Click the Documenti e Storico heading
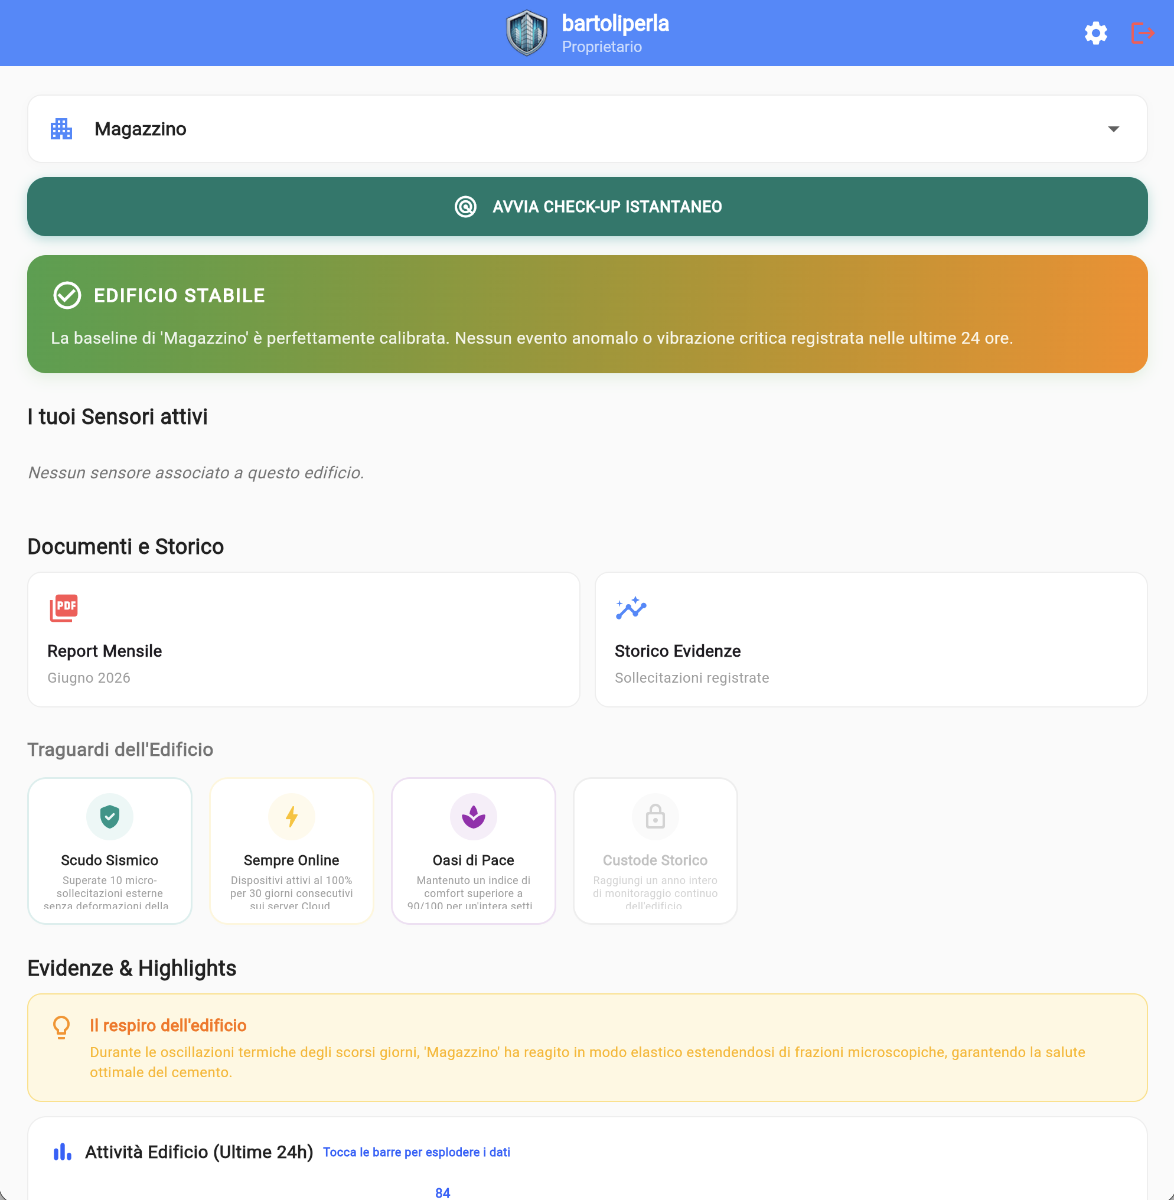 click(126, 546)
